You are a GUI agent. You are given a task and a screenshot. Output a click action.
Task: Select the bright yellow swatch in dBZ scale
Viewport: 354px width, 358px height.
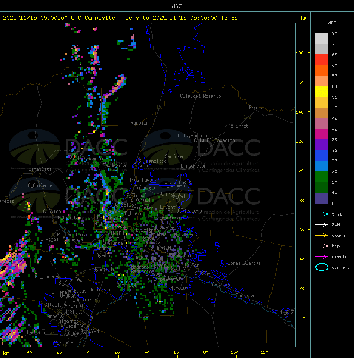[x=322, y=92]
